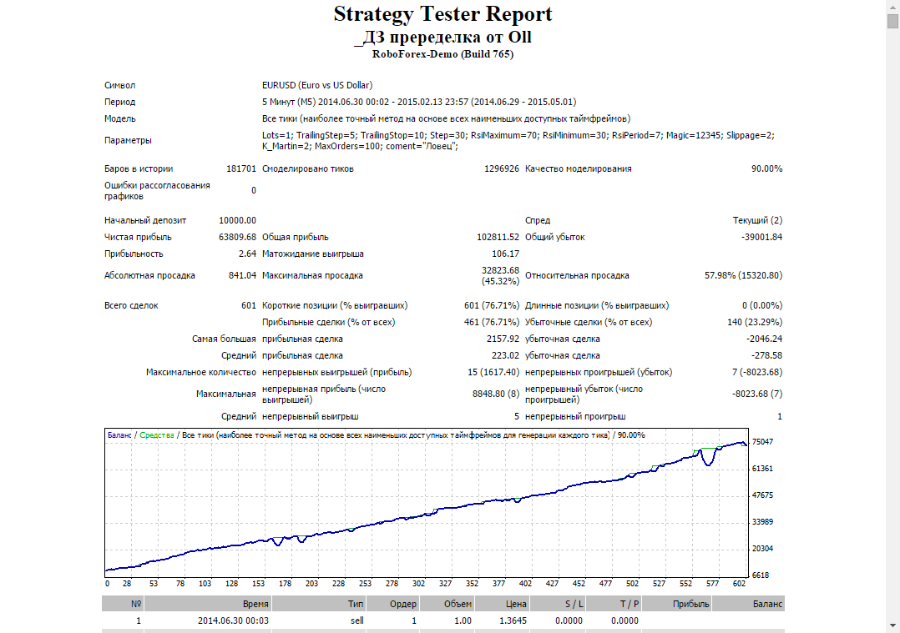Click the Средства legend in chart

click(157, 435)
